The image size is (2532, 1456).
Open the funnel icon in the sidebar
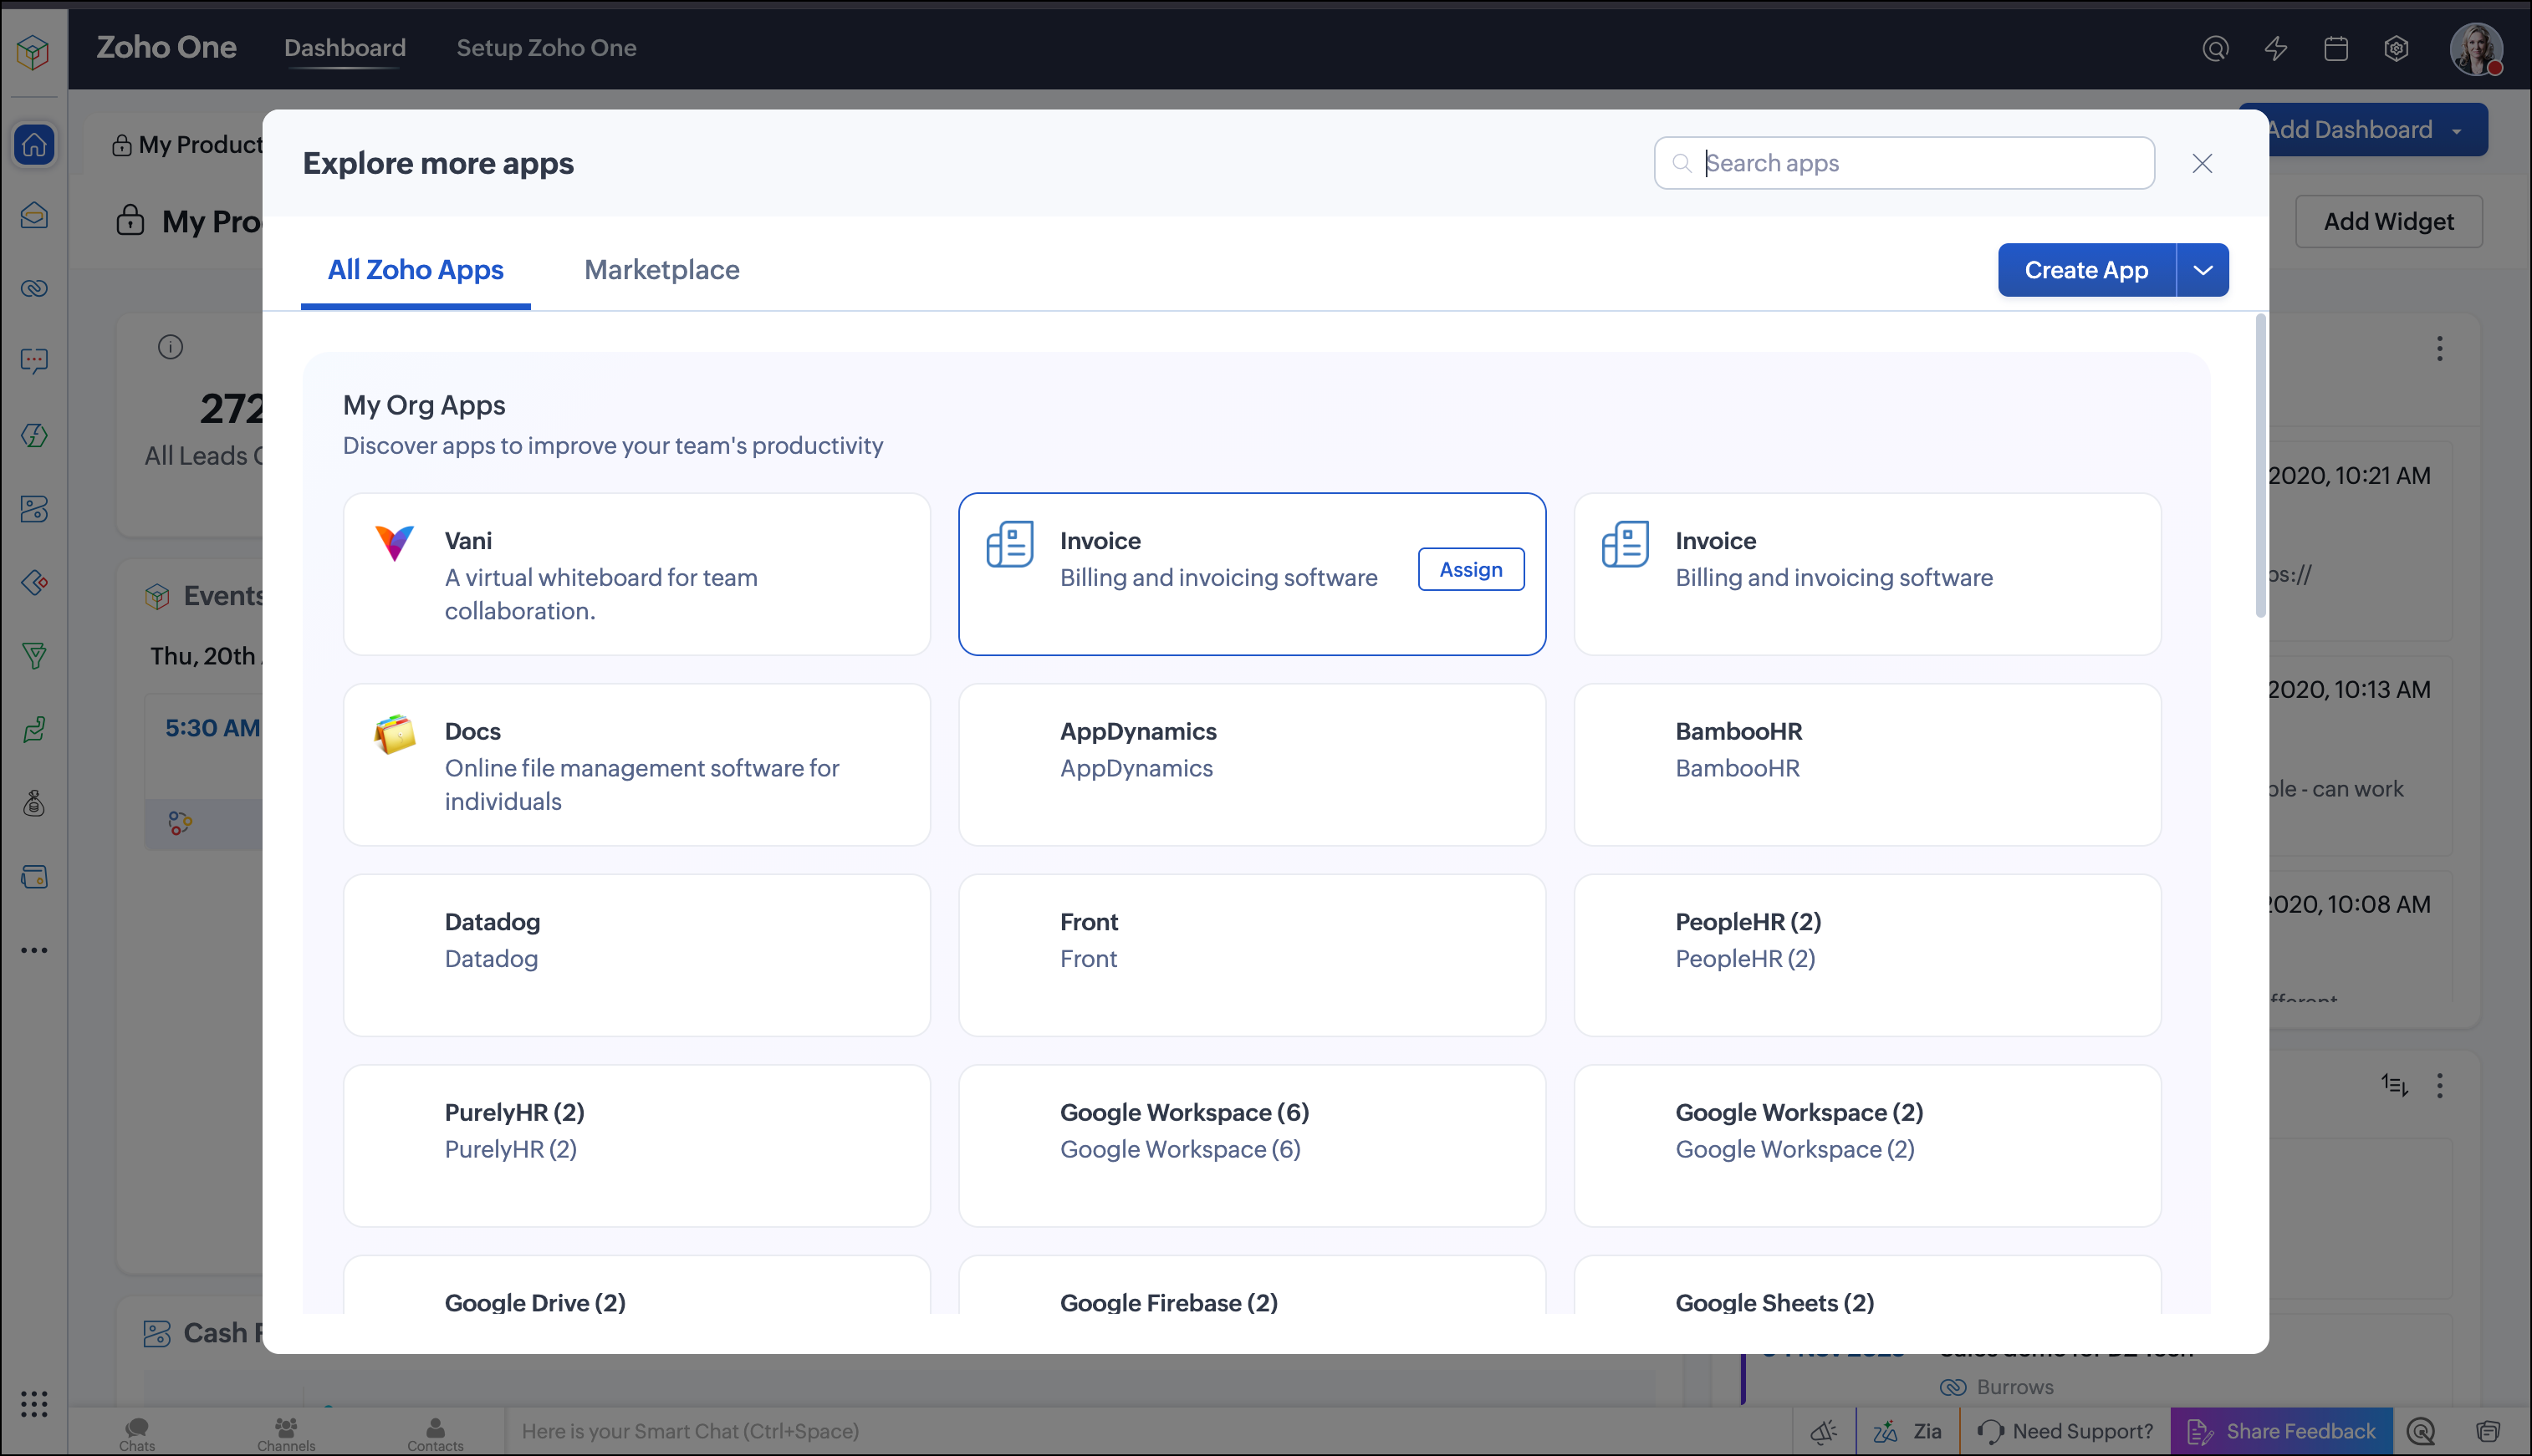coord(34,656)
